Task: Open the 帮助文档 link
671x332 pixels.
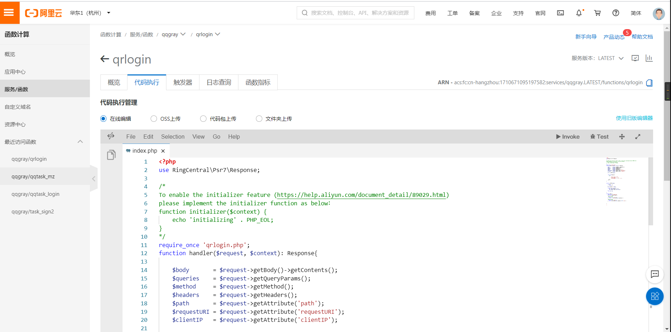Action: coord(642,37)
